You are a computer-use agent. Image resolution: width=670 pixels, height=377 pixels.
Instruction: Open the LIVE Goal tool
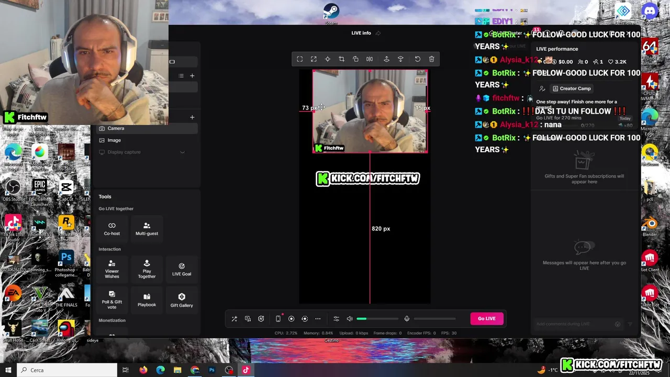[182, 269]
